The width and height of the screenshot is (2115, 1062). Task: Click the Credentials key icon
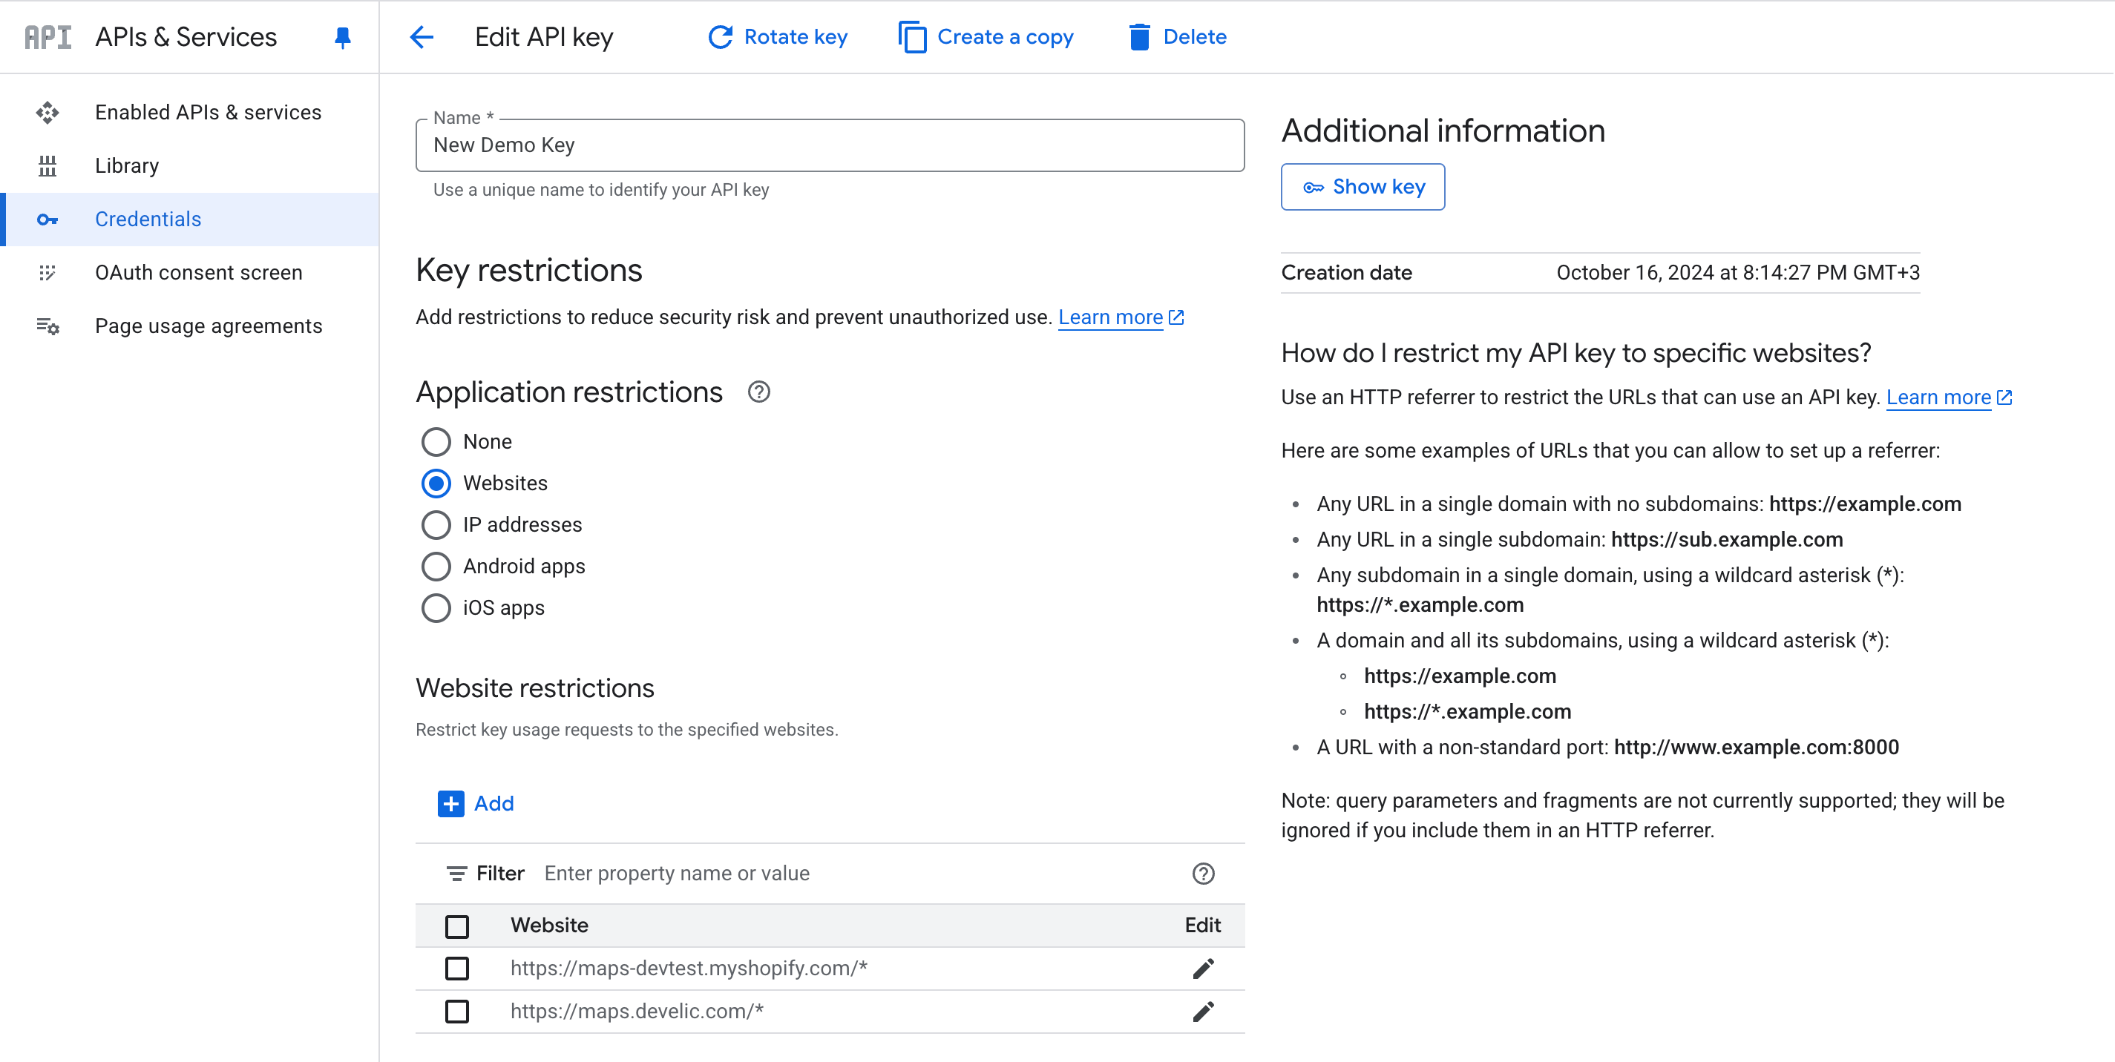(48, 219)
